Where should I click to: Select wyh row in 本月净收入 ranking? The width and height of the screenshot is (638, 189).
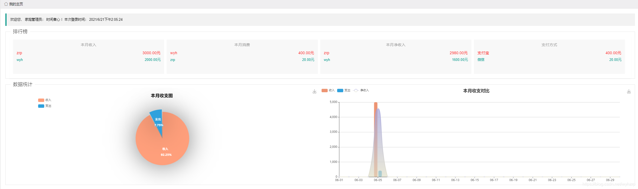click(396, 60)
